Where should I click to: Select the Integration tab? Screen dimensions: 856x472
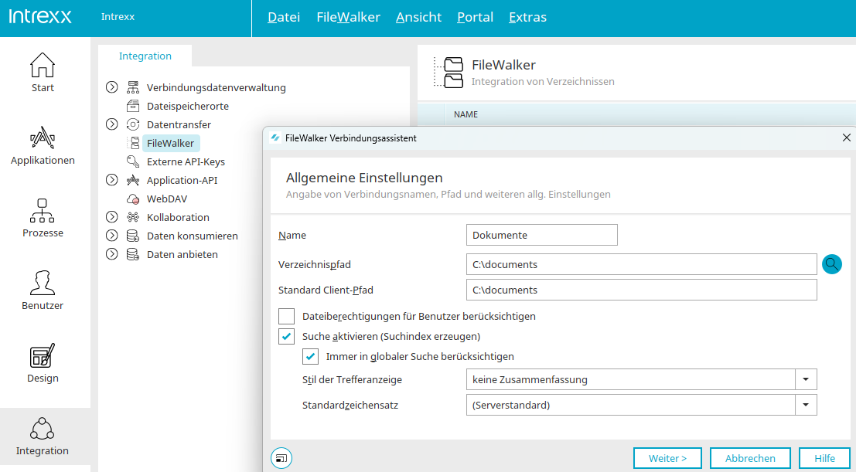tap(145, 56)
